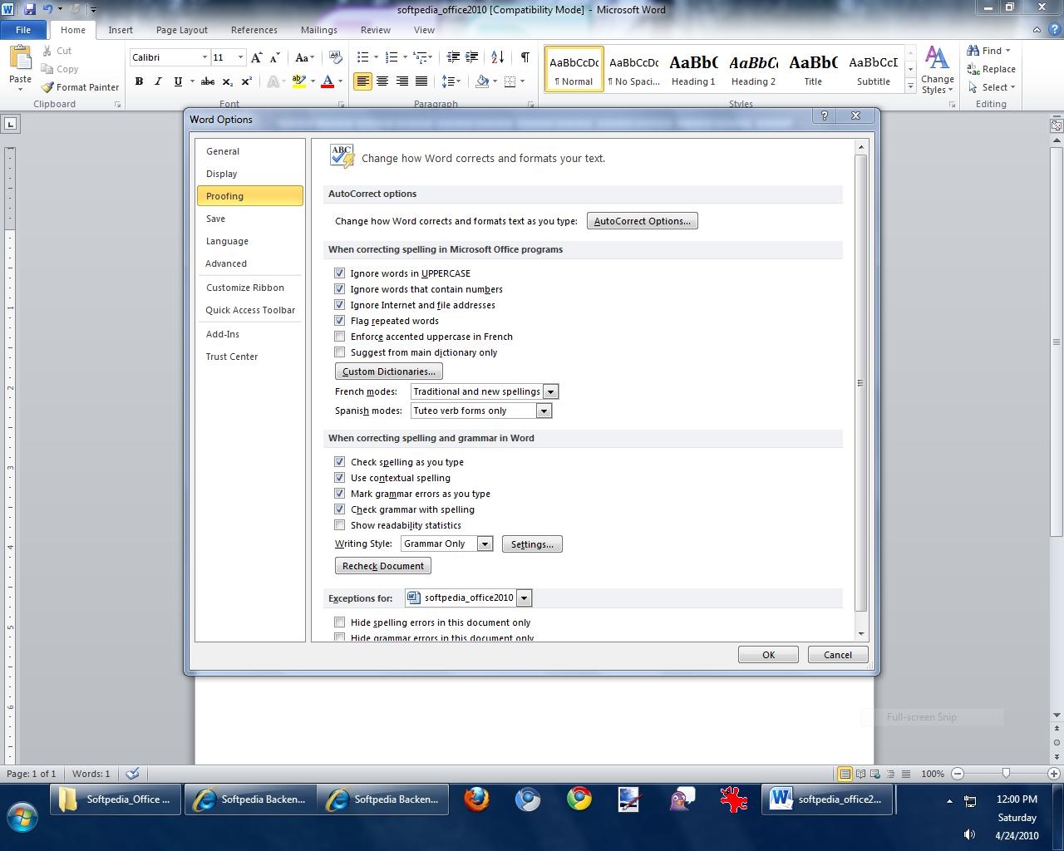Open the Word Options help question mark
Viewport: 1064px width, 851px height.
[x=824, y=116]
